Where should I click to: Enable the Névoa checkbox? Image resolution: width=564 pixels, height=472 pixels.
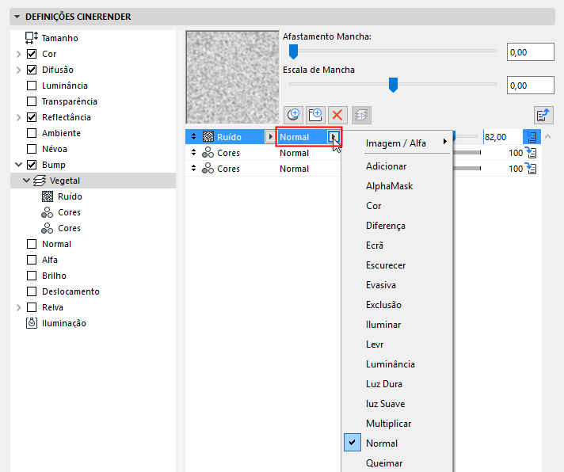click(32, 148)
